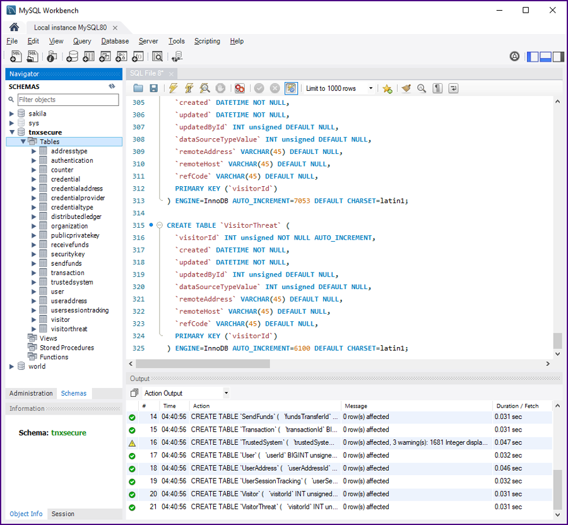The image size is (568, 525).
Task: Open Workbench preferences gear icon
Action: click(x=514, y=57)
